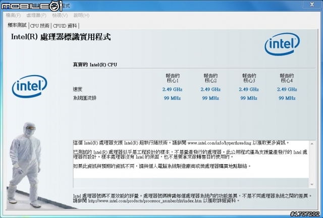Image resolution: width=323 pixels, height=218 pixels.
Task: Switch to the CPUID 資料 tab
Action: [x=65, y=26]
